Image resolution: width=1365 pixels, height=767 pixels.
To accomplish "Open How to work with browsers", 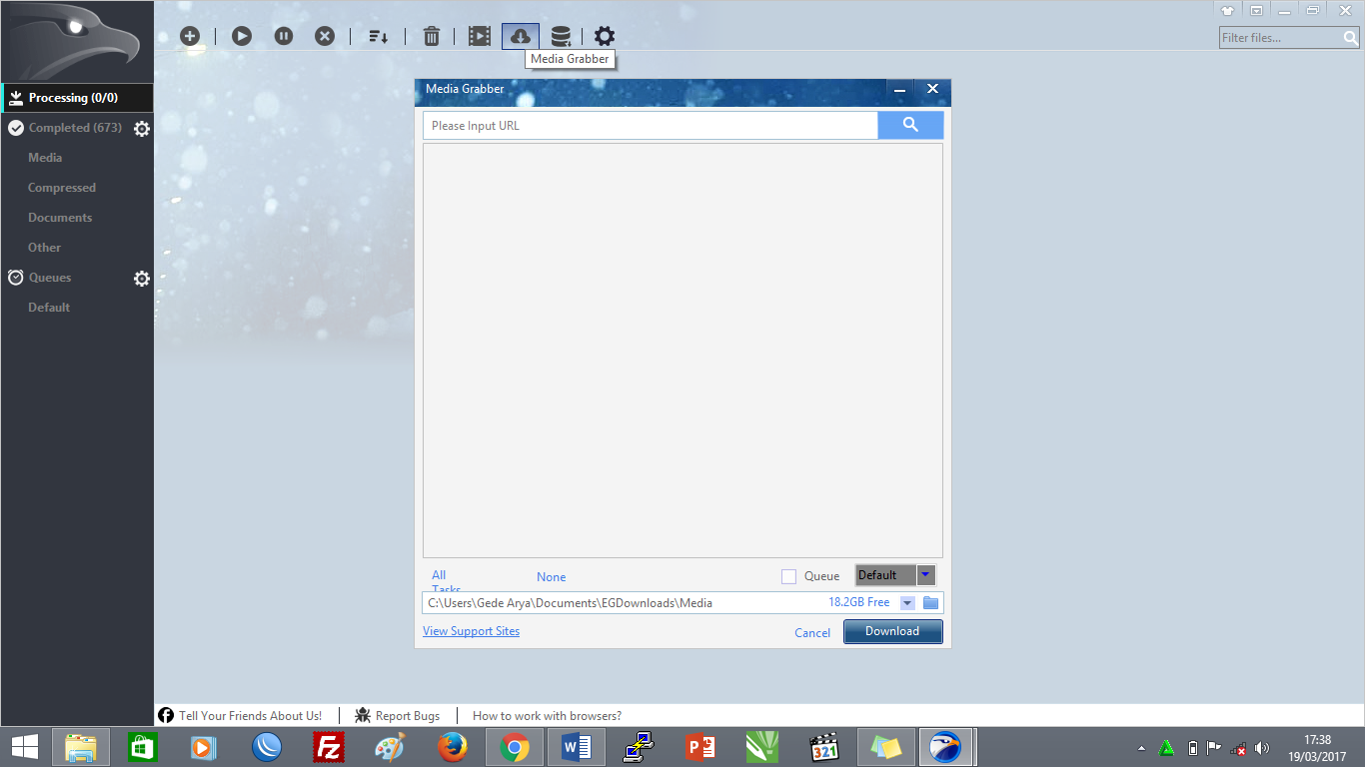I will click(547, 716).
